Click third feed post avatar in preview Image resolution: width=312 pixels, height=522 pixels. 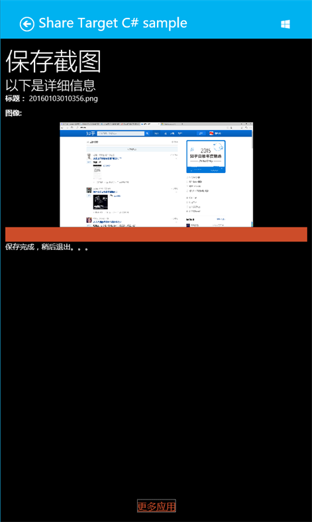pyautogui.click(x=89, y=220)
